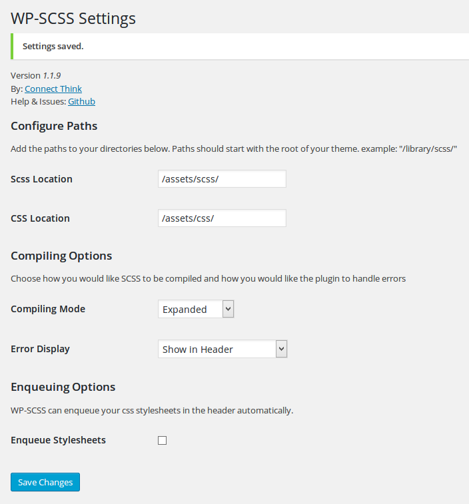Click the Scss Location field label

(x=41, y=179)
